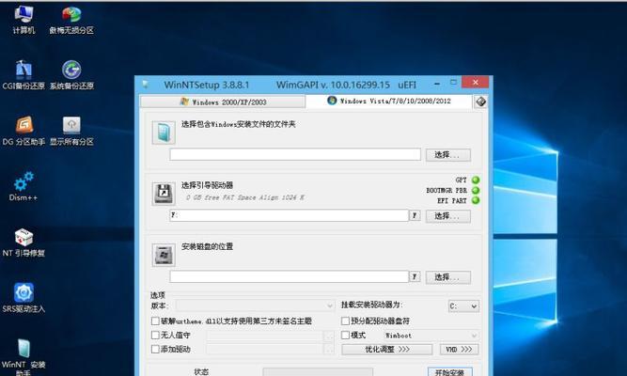The image size is (627, 376).
Task: Click the installation drive path field
Action: click(x=290, y=276)
